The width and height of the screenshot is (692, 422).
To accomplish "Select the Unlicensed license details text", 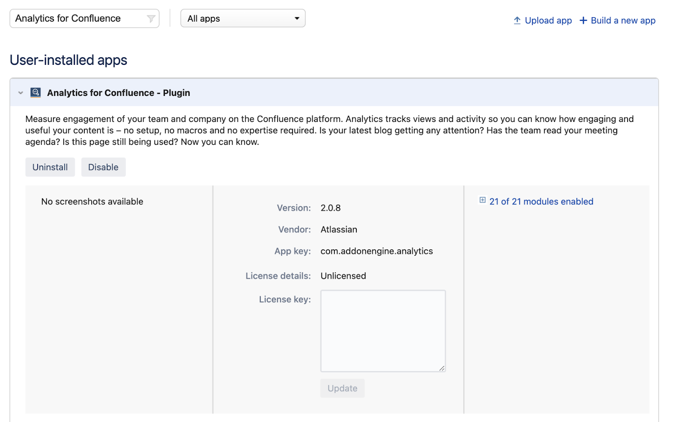I will 343,276.
